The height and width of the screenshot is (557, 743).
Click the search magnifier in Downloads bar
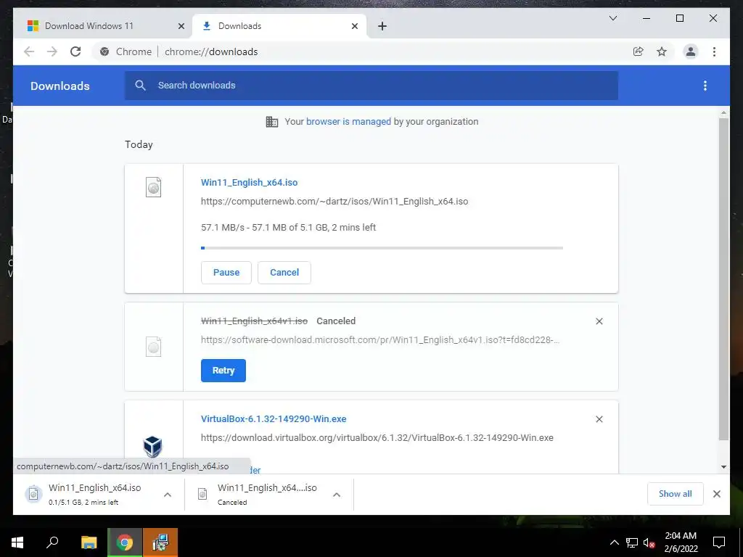pos(140,86)
